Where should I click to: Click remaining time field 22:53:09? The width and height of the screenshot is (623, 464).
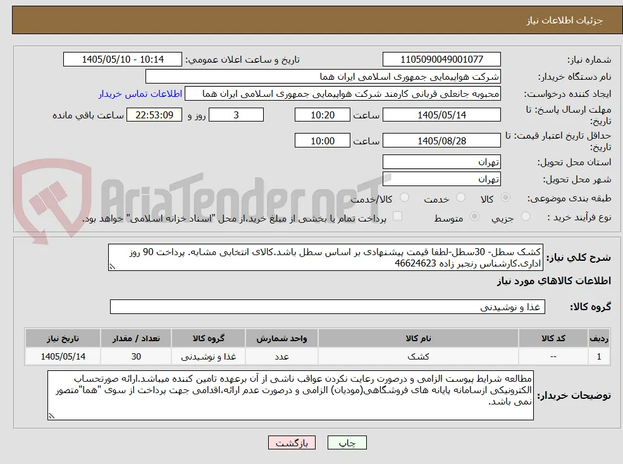coord(154,115)
